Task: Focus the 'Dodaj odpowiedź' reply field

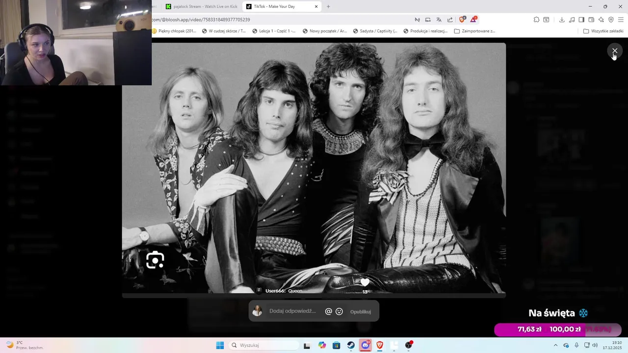Action: click(x=293, y=311)
